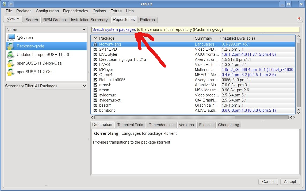This screenshot has width=306, height=191.
Task: Toggle the Osmo4 package checkbox
Action: (x=95, y=75)
